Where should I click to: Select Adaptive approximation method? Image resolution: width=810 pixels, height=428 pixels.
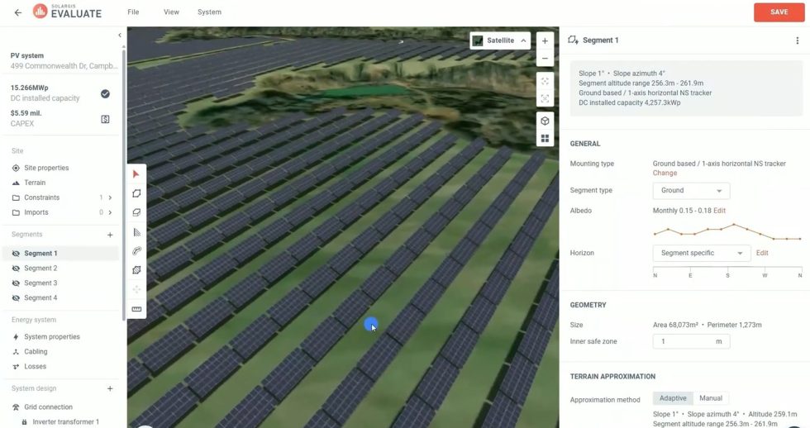(x=673, y=398)
